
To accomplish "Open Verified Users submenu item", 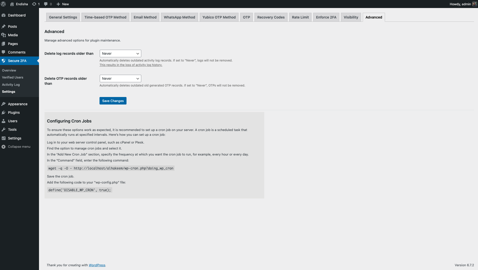I will coord(12,77).
